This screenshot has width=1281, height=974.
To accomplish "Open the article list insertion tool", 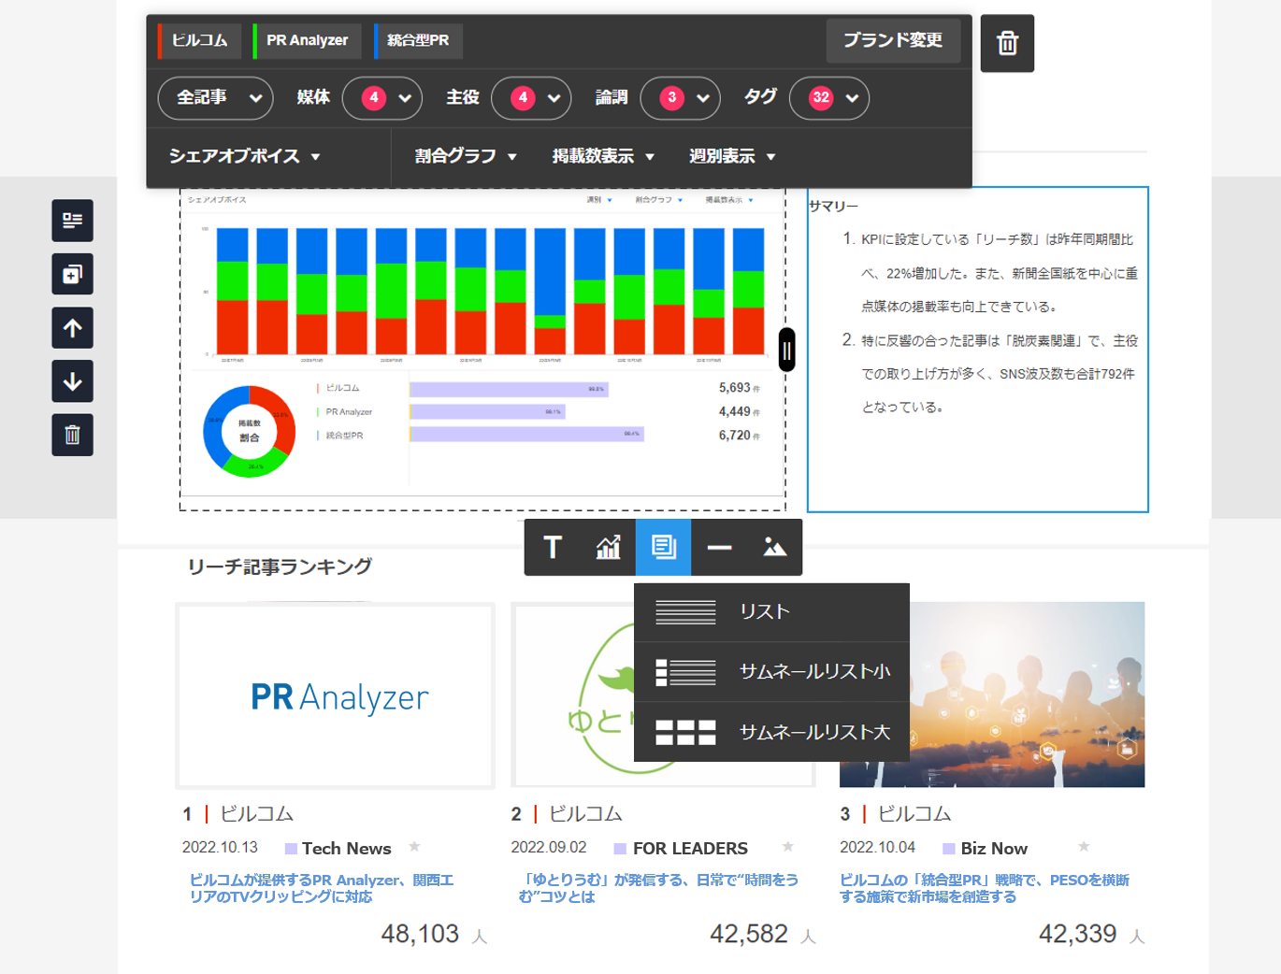I will pos(663,548).
